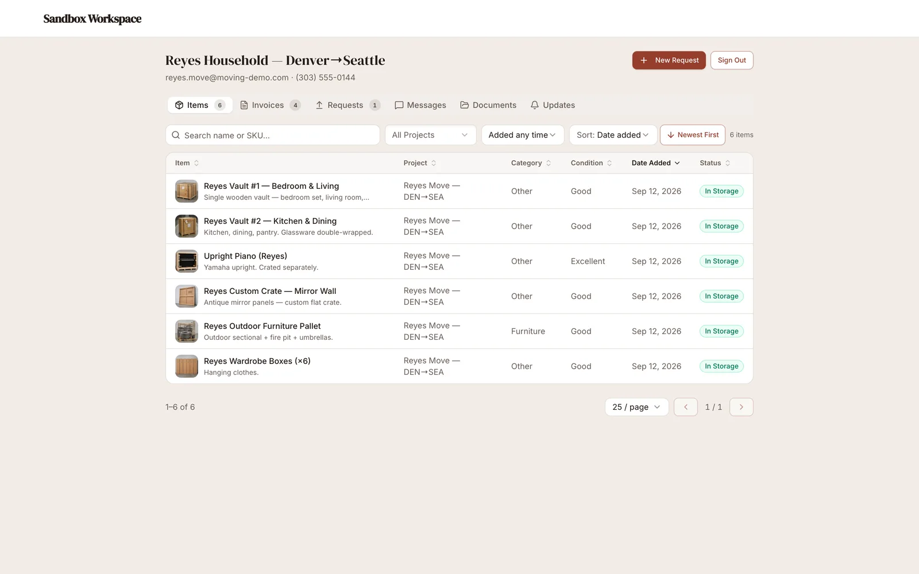Toggle the Newest First sort order

click(x=693, y=135)
